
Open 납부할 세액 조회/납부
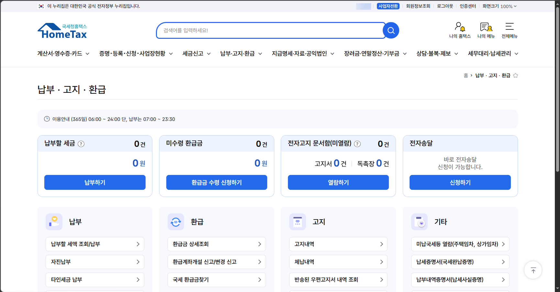(95, 244)
